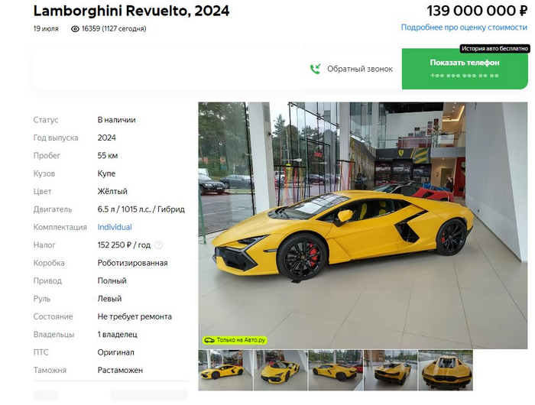Select the fourth thumbnail, rear quarter view
Viewport: 535px width, 405px height.
391,370
